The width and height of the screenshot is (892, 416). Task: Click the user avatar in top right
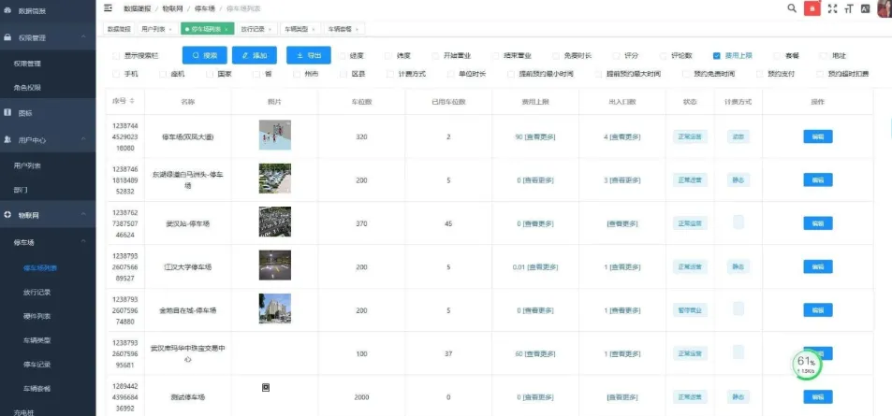click(883, 8)
